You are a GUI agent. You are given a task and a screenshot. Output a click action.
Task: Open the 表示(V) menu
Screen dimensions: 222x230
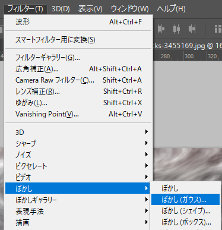pyautogui.click(x=90, y=9)
